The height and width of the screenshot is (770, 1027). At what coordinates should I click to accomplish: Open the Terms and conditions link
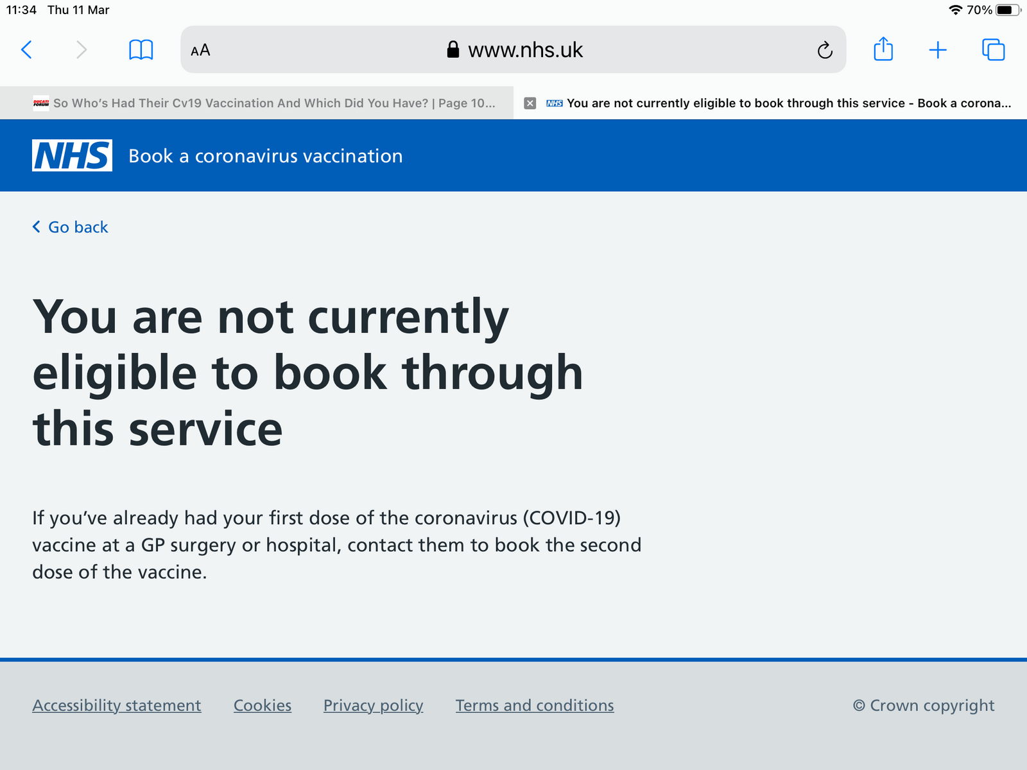534,705
